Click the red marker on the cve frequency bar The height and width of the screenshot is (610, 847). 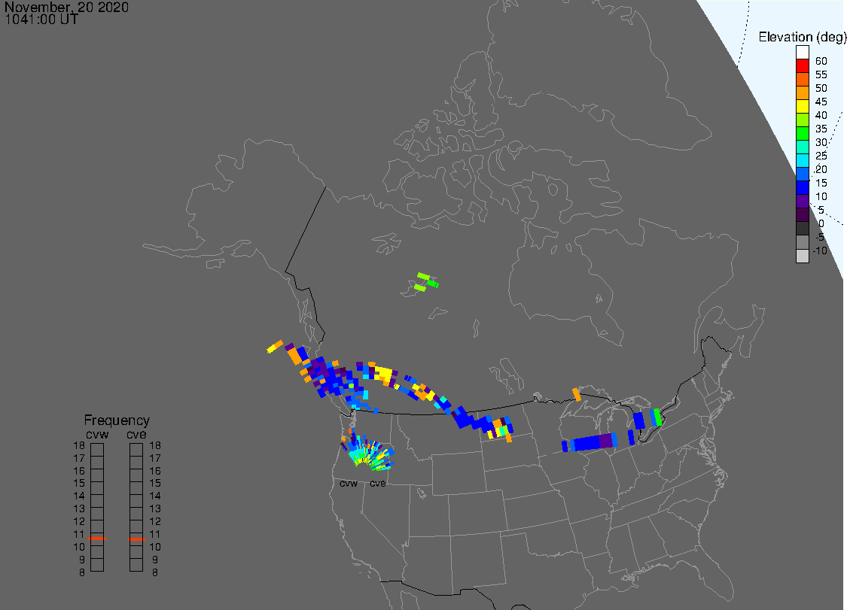point(137,539)
